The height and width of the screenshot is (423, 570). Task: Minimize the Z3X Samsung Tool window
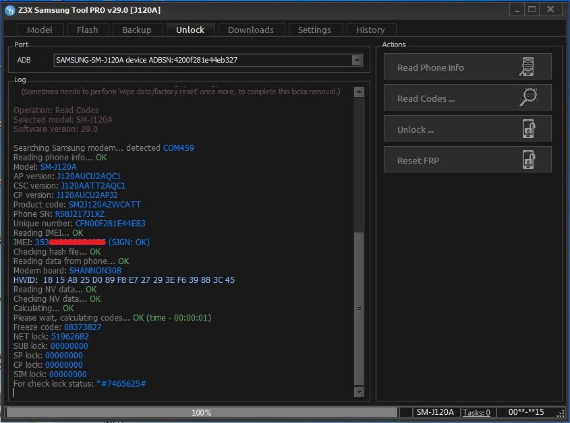point(517,10)
